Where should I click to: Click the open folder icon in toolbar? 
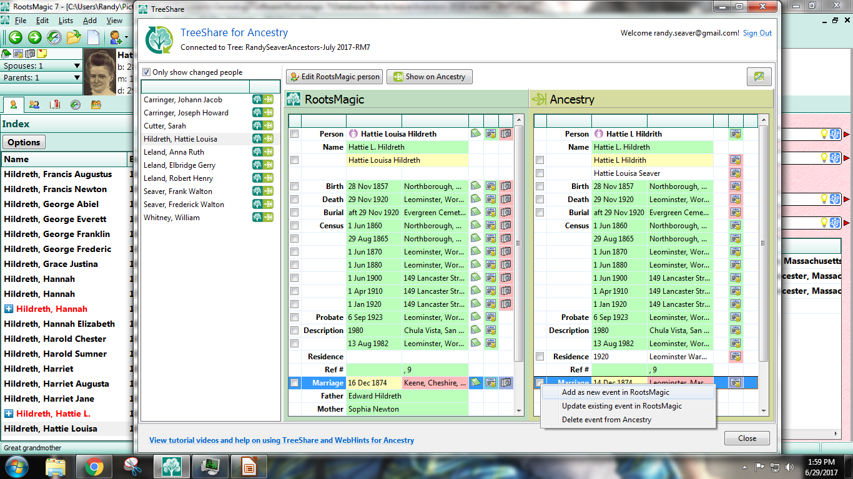point(74,37)
